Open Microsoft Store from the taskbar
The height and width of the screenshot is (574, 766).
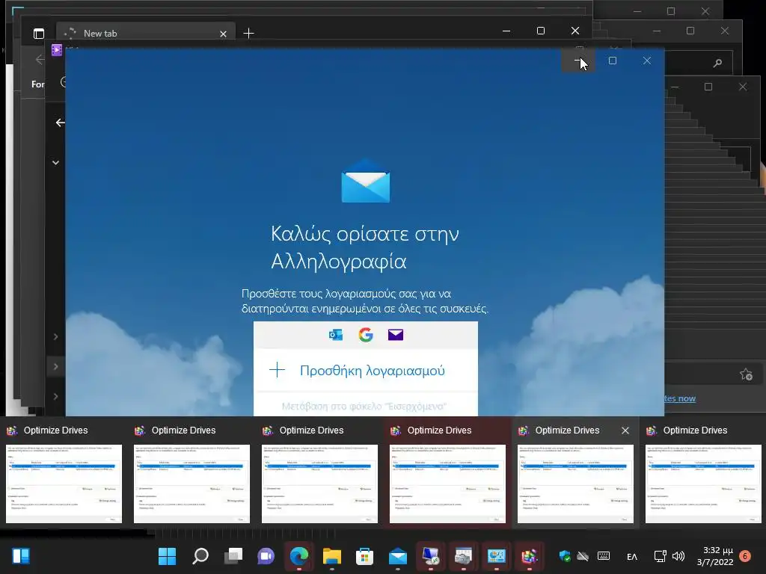[364, 556]
